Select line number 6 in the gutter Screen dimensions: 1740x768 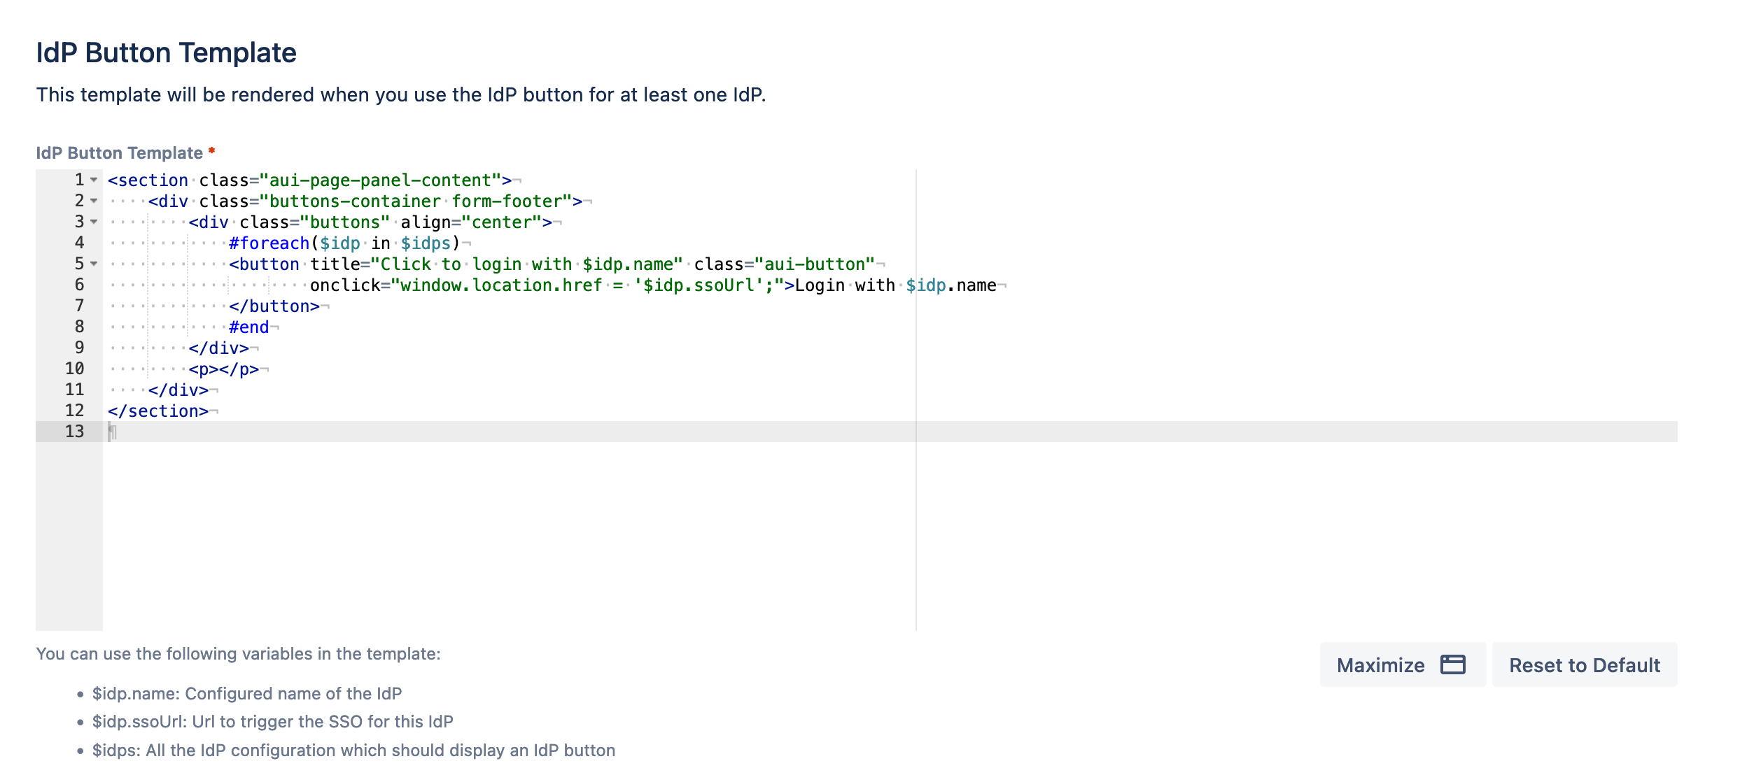click(x=79, y=285)
